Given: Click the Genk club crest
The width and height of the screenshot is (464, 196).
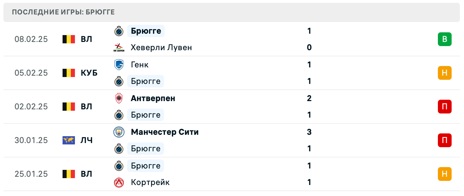Looking at the screenshot, I should coord(119,65).
